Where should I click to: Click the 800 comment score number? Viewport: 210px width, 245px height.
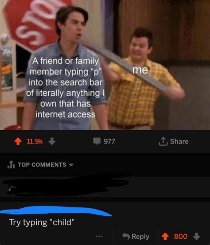[181, 237]
